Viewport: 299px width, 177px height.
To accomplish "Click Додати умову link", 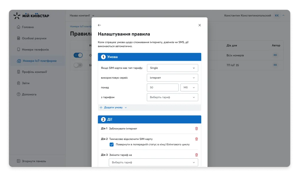I will (x=113, y=107).
